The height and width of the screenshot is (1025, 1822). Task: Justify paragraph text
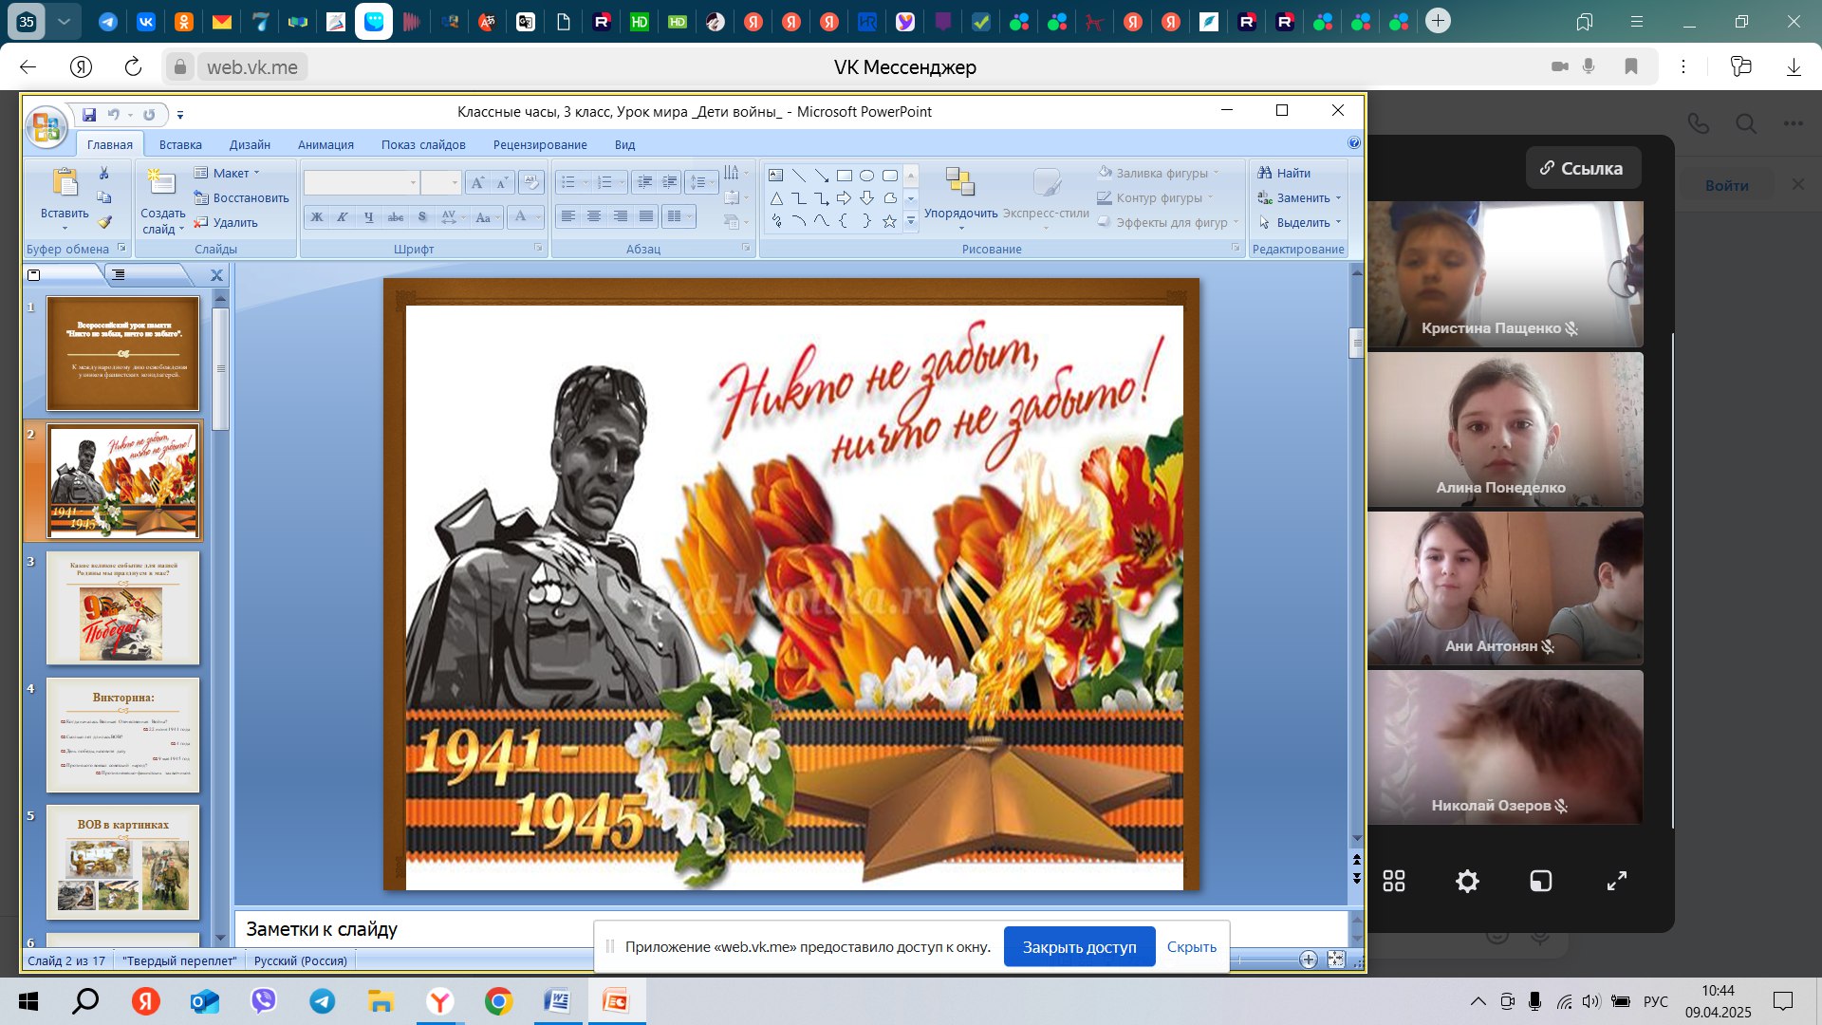(646, 216)
